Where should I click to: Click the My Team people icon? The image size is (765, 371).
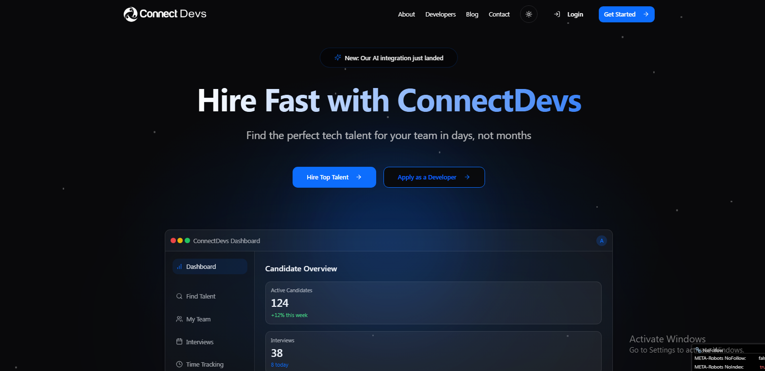point(179,319)
